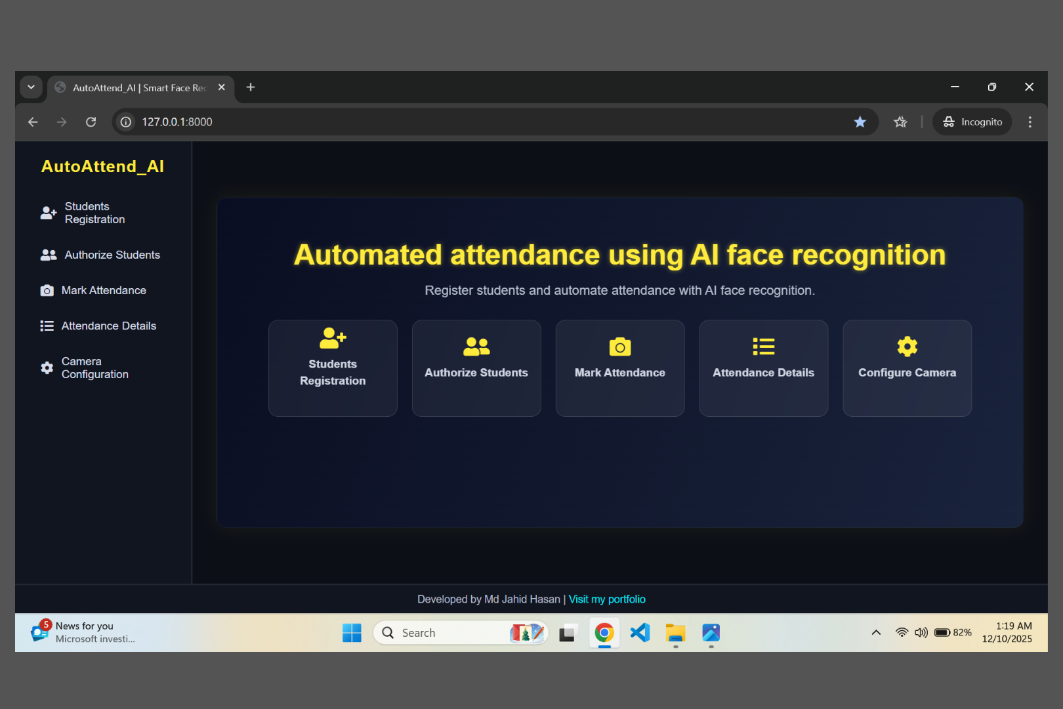1063x709 pixels.
Task: Open the Configure Camera gear card
Action: (x=907, y=368)
